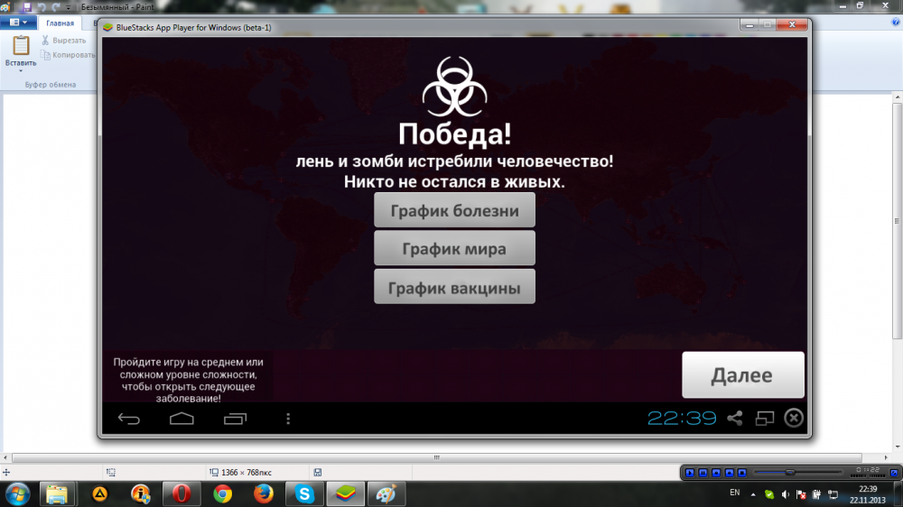Tap the Android home icon
This screenshot has width=903, height=507.
(x=182, y=419)
